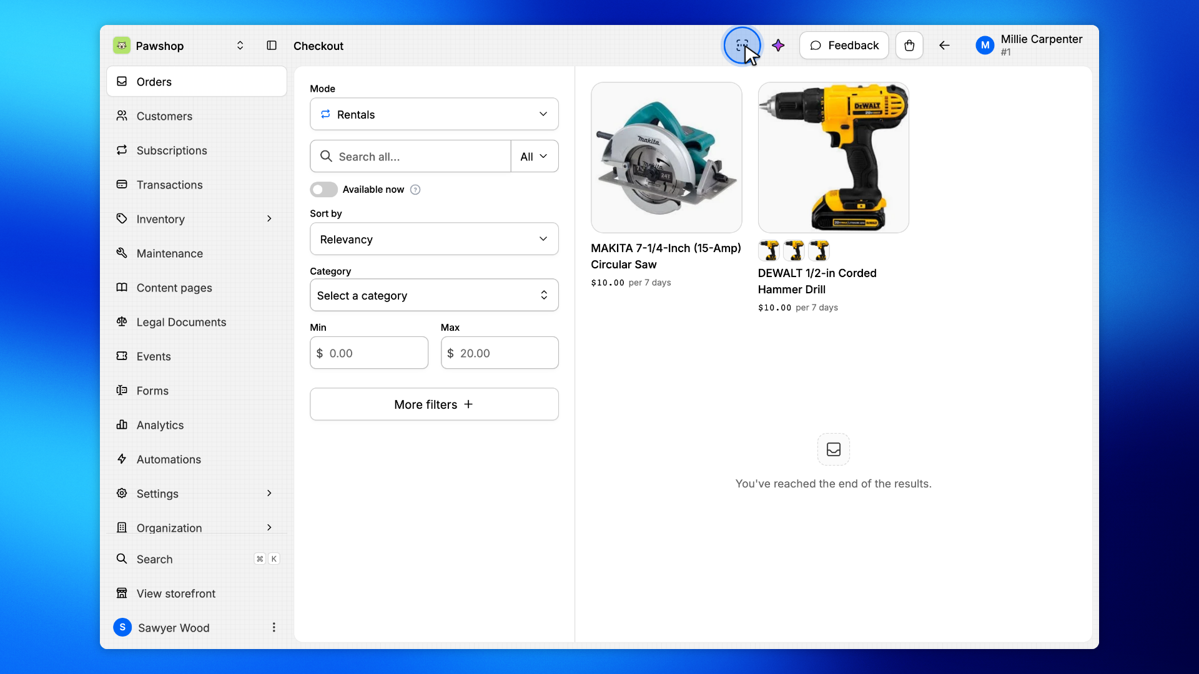This screenshot has height=674, width=1199.
Task: Open Customers in the sidebar
Action: (196, 116)
